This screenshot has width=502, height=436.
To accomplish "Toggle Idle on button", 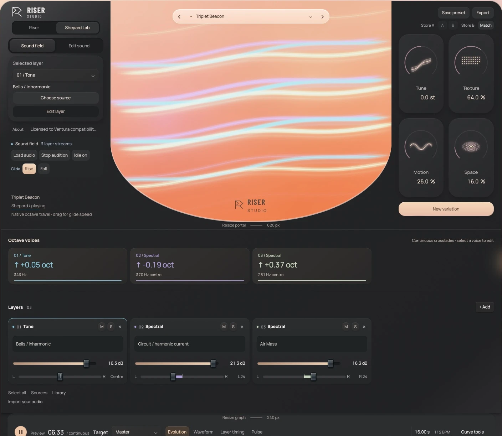I will pyautogui.click(x=81, y=155).
